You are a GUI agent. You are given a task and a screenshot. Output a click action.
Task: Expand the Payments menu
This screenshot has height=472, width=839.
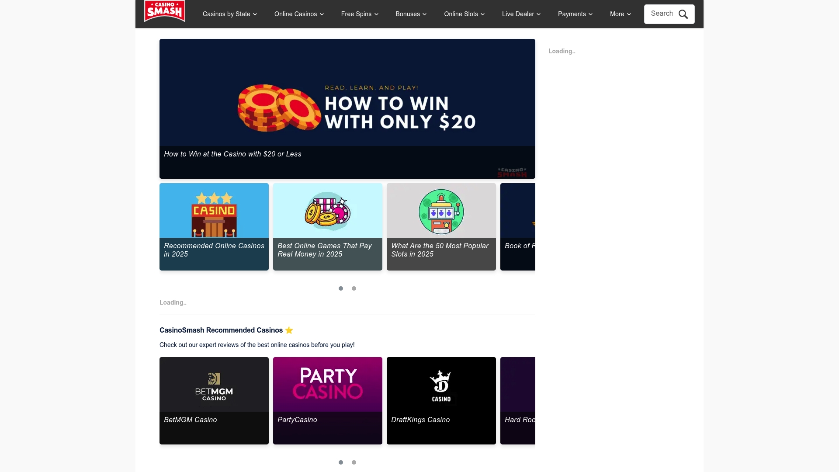[576, 14]
